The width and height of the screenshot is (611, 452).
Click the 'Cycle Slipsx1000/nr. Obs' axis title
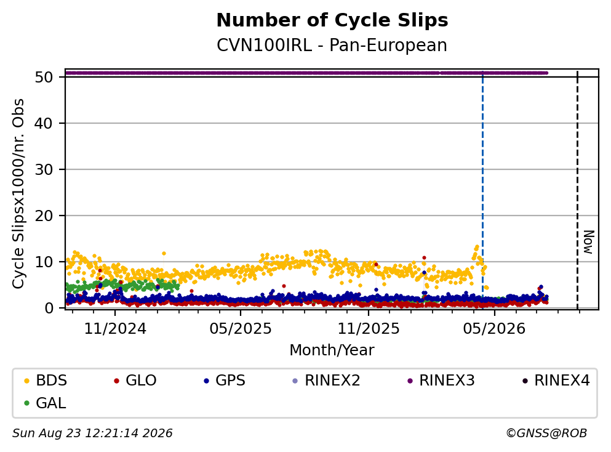[x=18, y=194]
